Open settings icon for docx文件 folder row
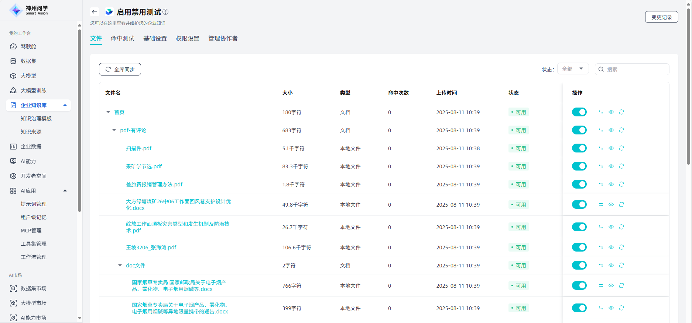This screenshot has height=323, width=692. [x=601, y=265]
